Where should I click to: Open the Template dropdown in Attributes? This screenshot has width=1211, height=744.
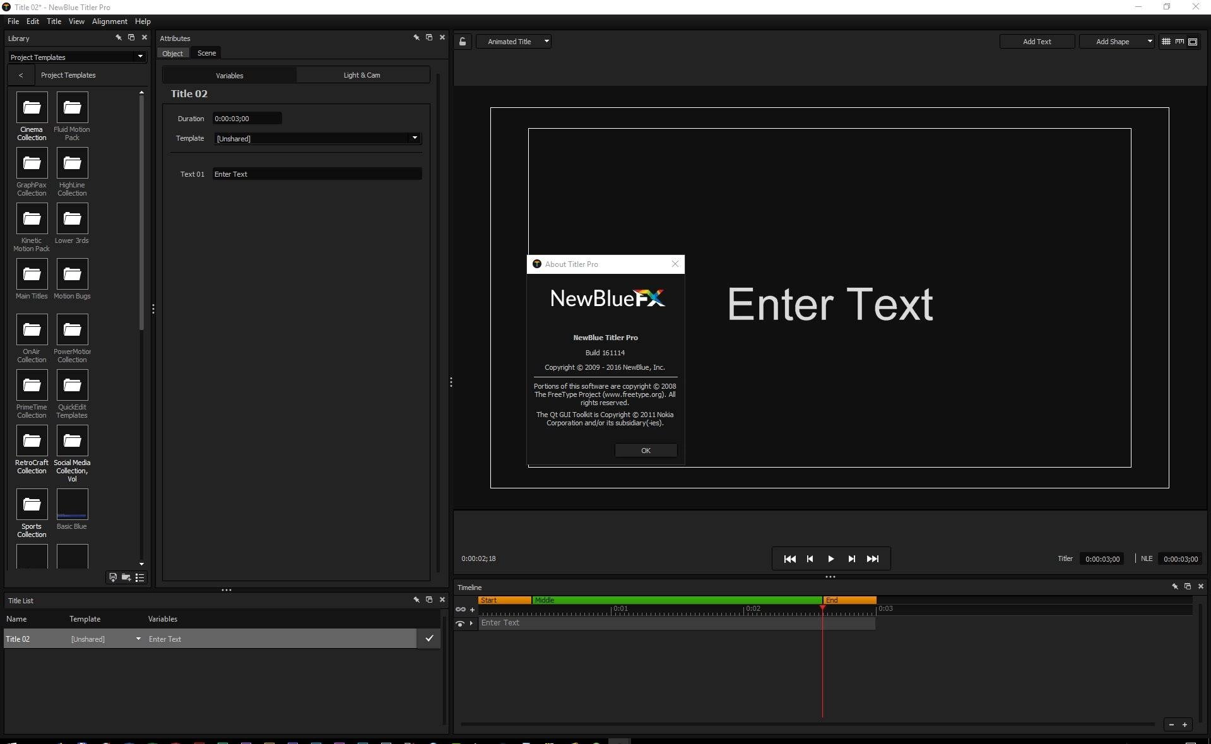pos(318,138)
